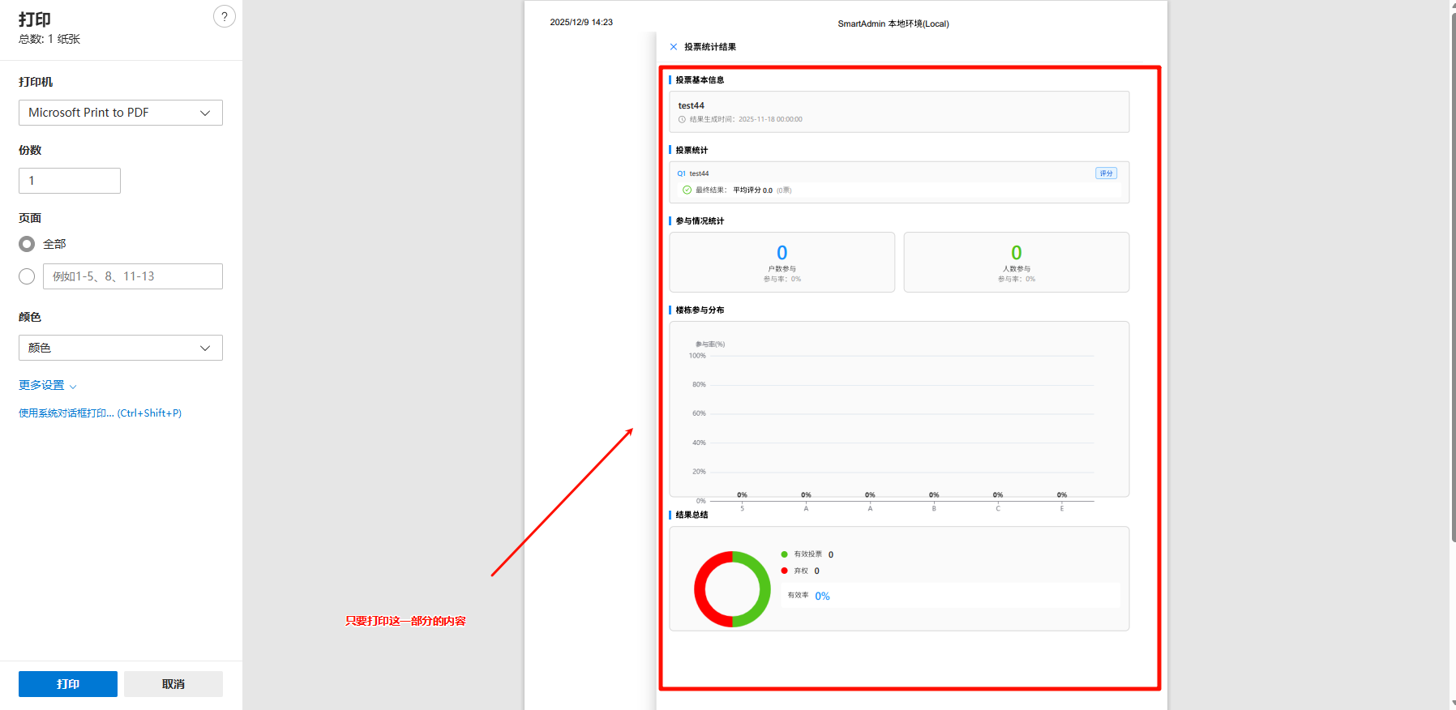Screen dimensions: 1456x710
Task: Select the 全部 pages radio button
Action: click(x=27, y=244)
